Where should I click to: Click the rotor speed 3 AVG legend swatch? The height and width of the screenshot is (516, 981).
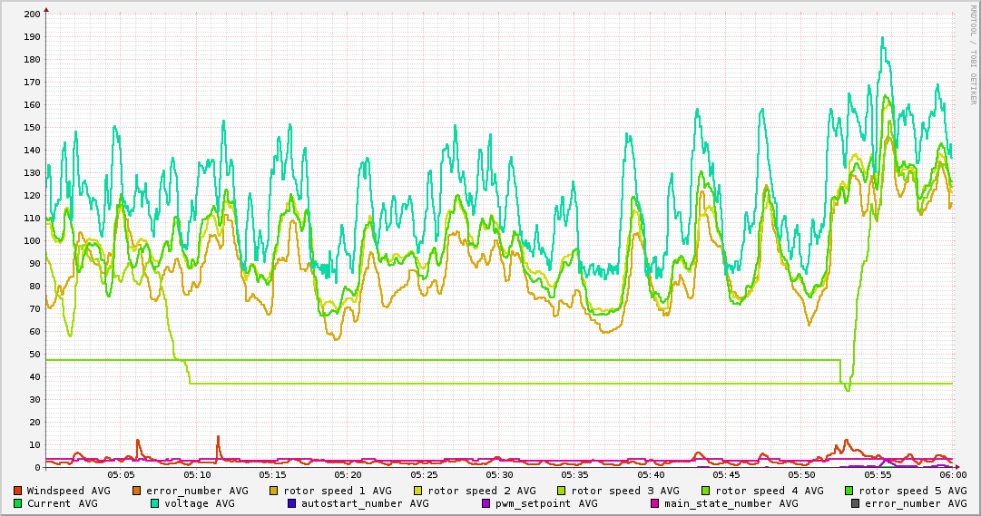pos(562,491)
